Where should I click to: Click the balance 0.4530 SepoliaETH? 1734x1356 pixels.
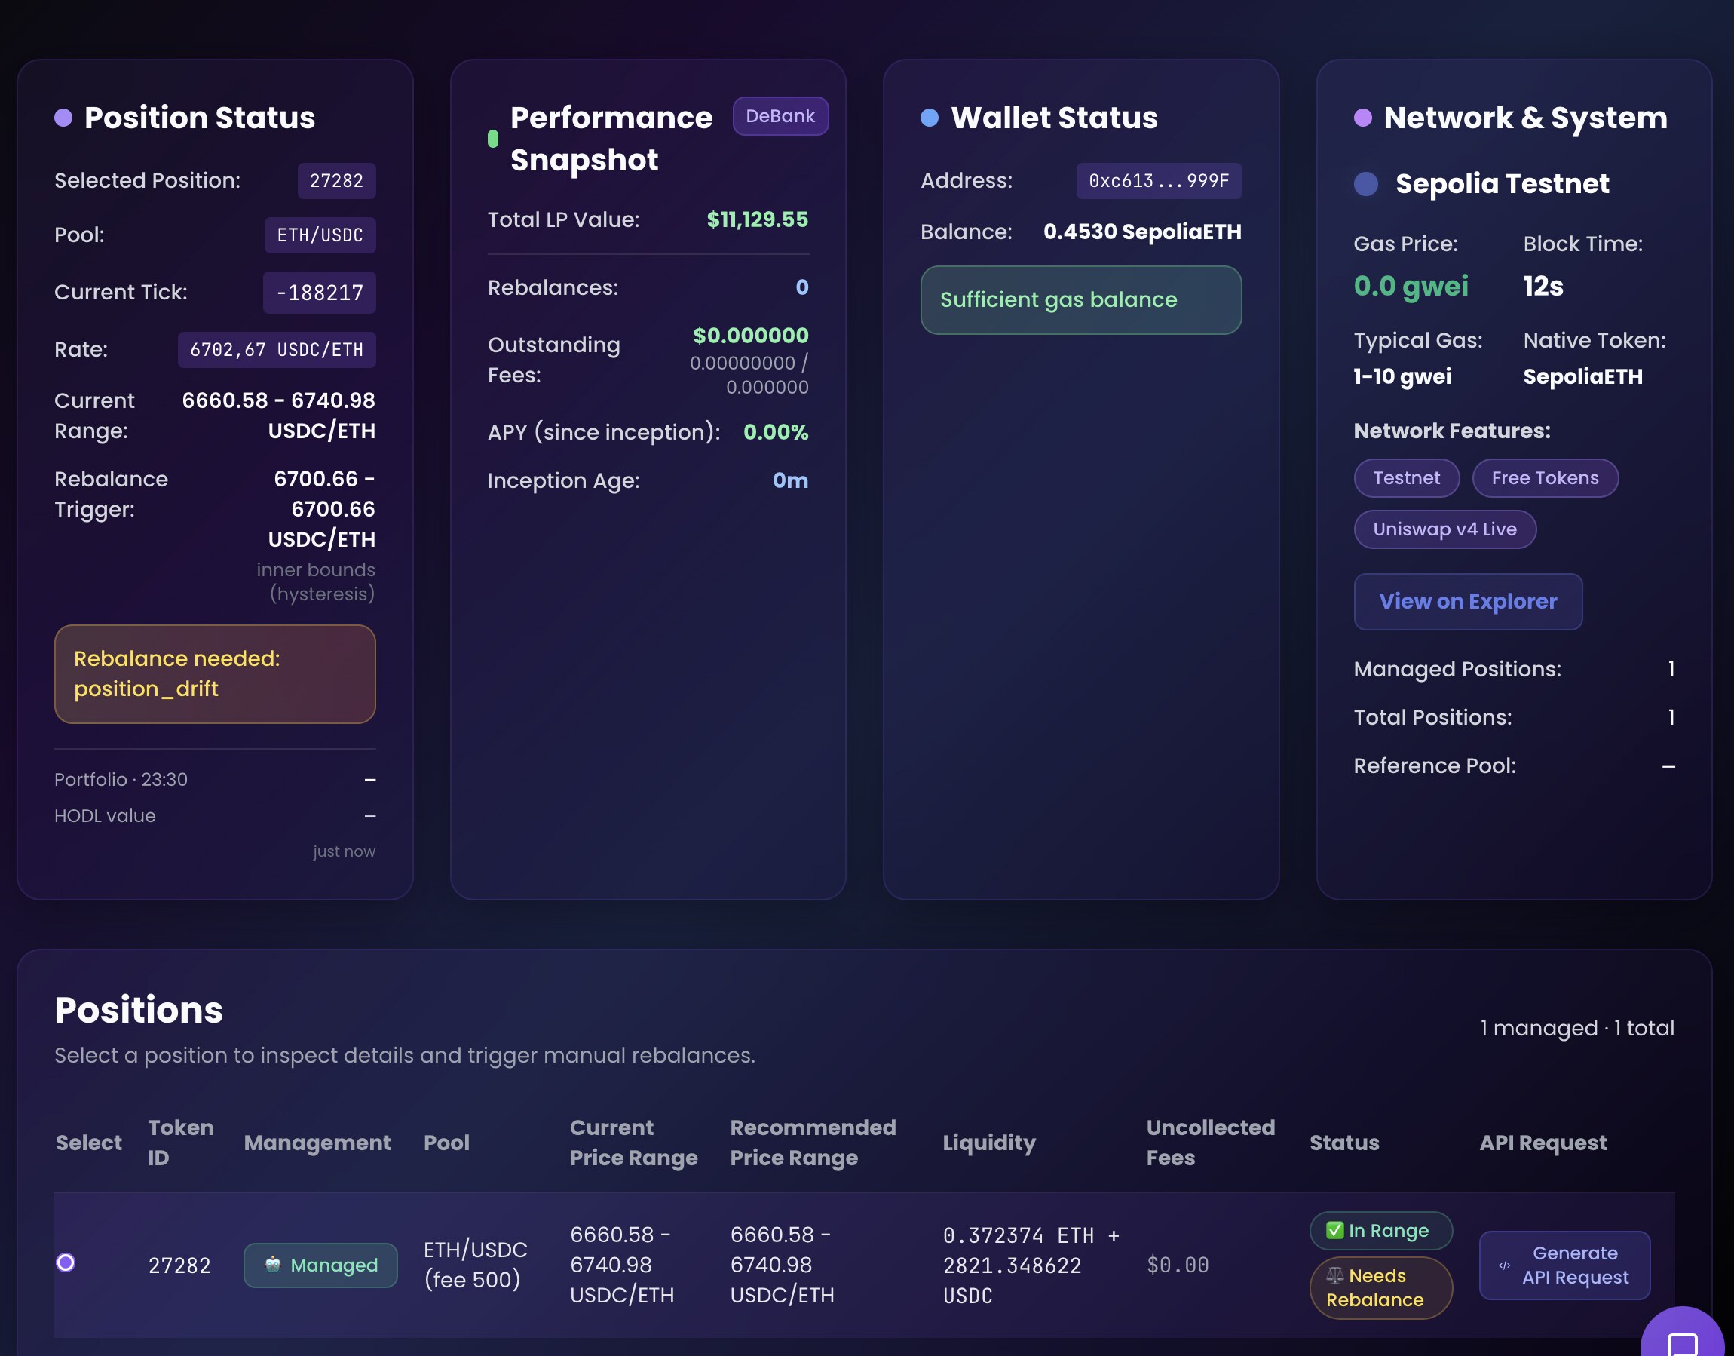pos(1141,232)
